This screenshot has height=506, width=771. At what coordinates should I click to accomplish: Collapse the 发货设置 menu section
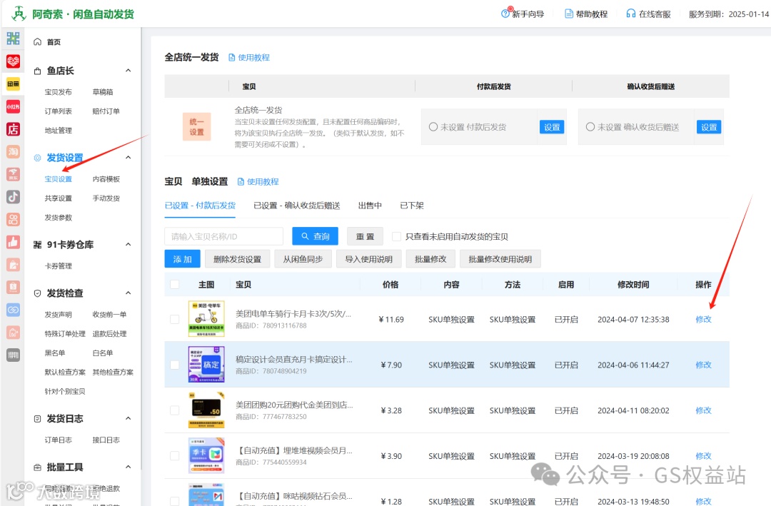tap(128, 157)
